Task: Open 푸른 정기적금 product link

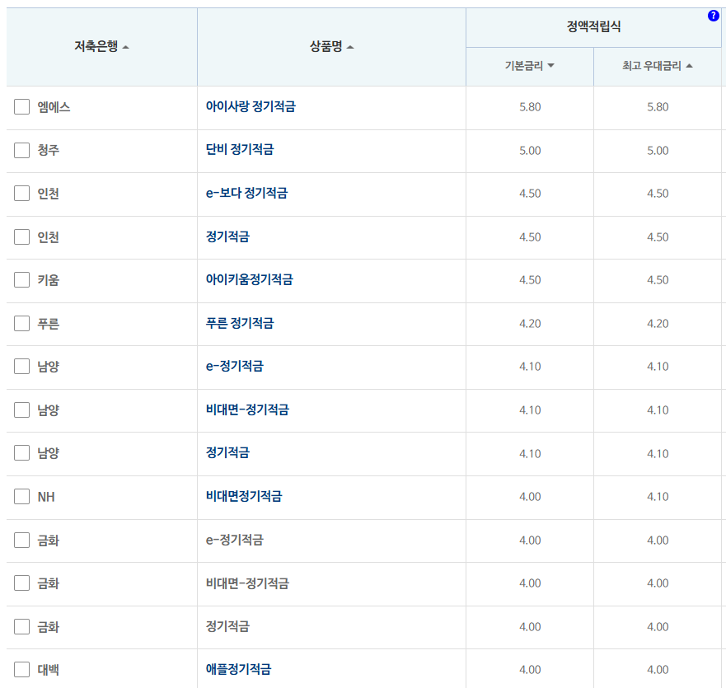Action: [x=240, y=323]
